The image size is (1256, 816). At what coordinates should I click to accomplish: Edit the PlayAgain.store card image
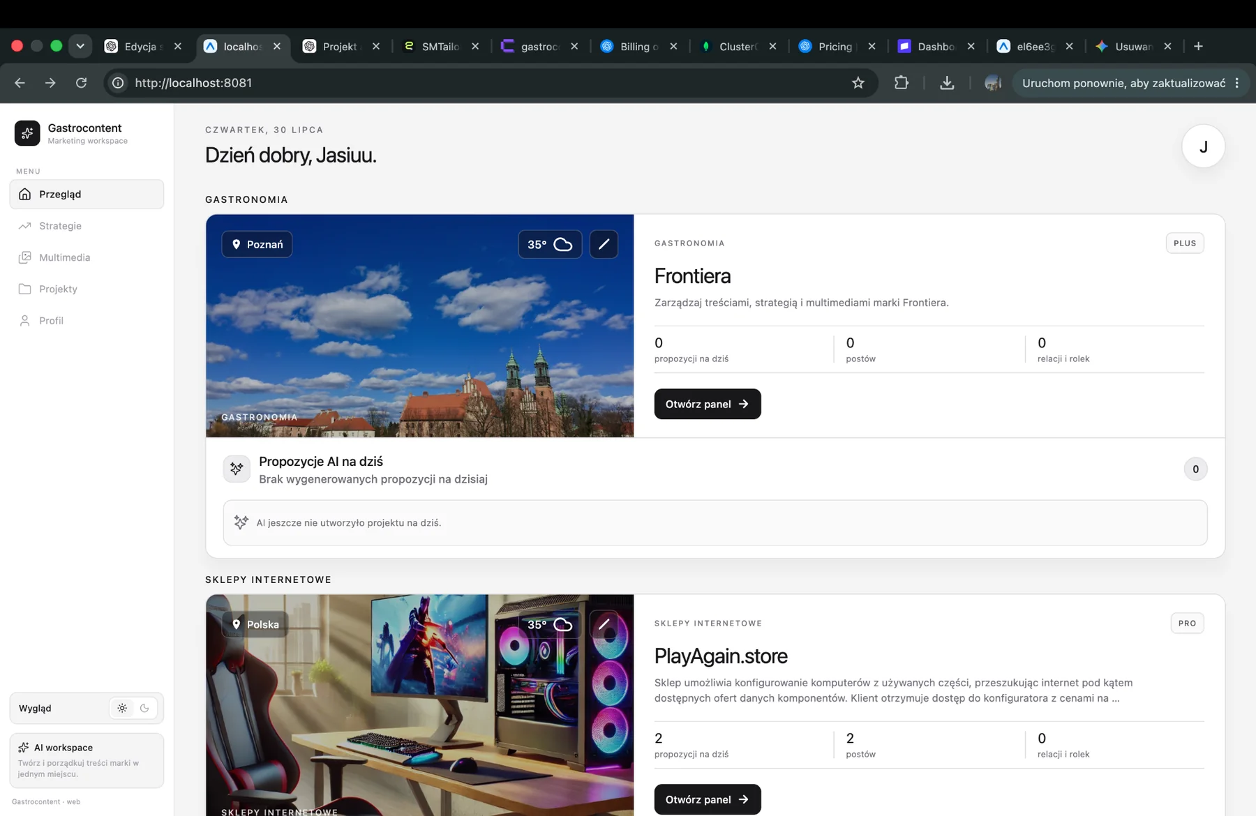604,624
